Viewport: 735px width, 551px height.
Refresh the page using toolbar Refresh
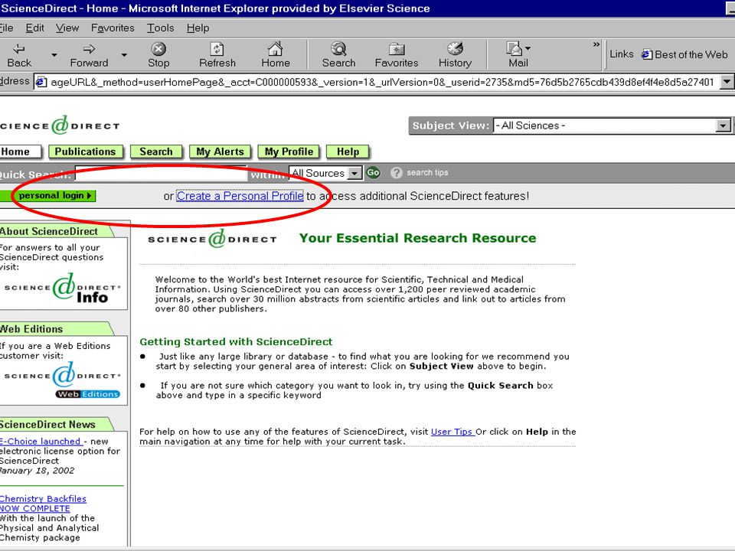(x=217, y=55)
